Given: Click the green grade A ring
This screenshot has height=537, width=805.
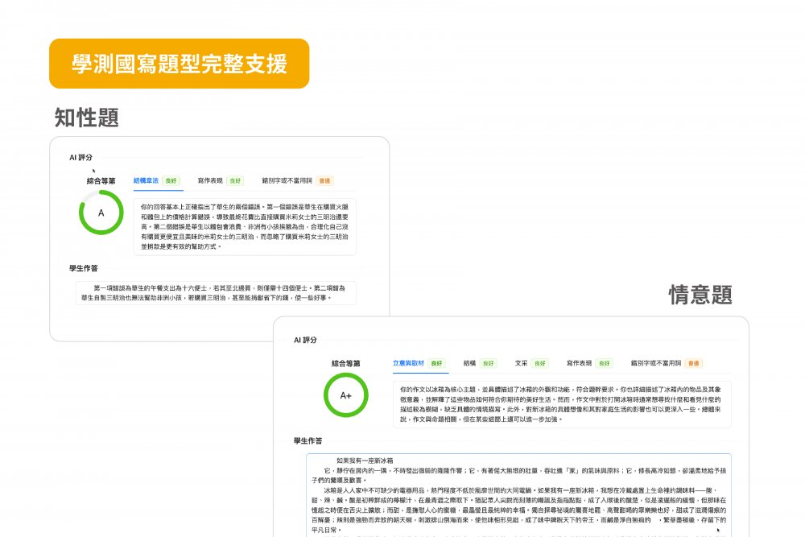Looking at the screenshot, I should 101,213.
